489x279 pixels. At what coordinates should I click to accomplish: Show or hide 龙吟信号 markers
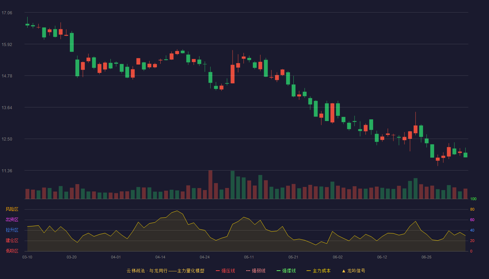(x=353, y=271)
